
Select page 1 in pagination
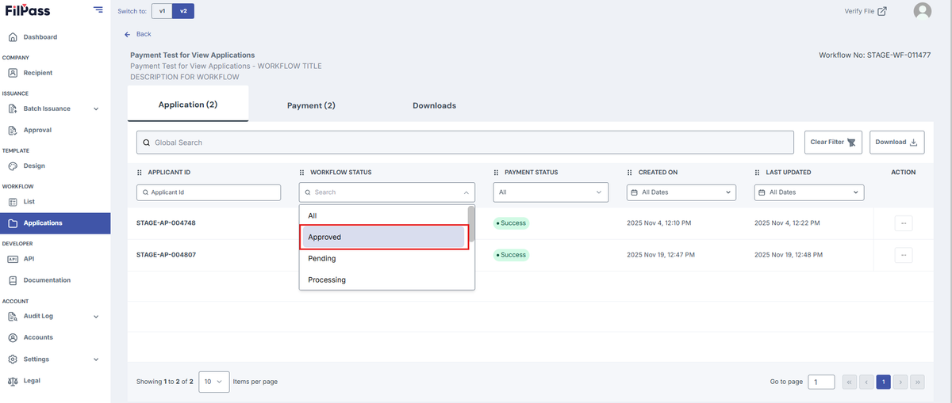point(883,382)
